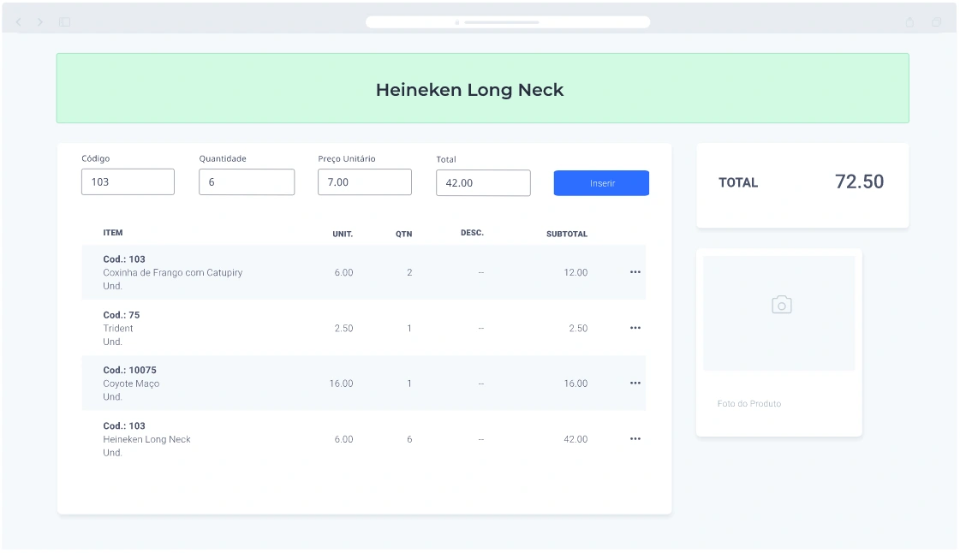Click the Total input showing 42.00
Image resolution: width=960 pixels, height=553 pixels.
(483, 182)
